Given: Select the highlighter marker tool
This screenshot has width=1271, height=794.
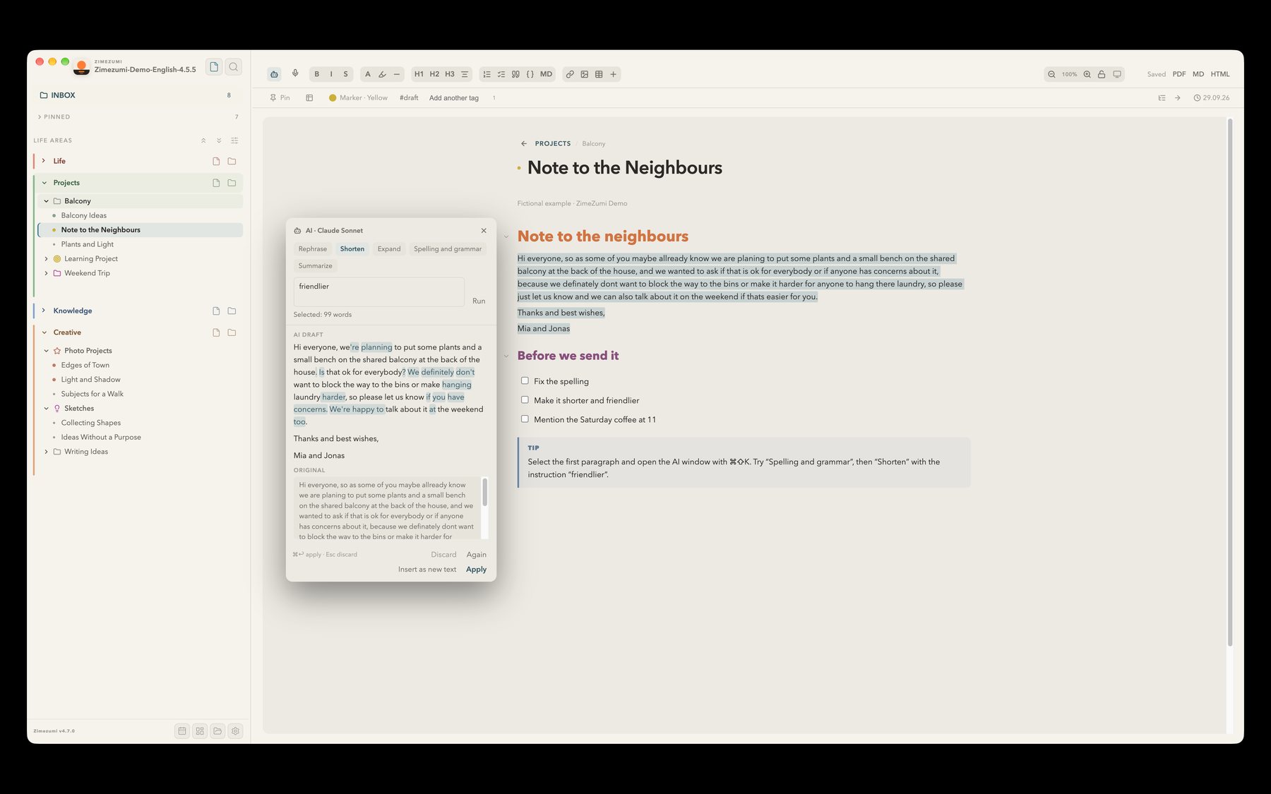Looking at the screenshot, I should pyautogui.click(x=382, y=74).
